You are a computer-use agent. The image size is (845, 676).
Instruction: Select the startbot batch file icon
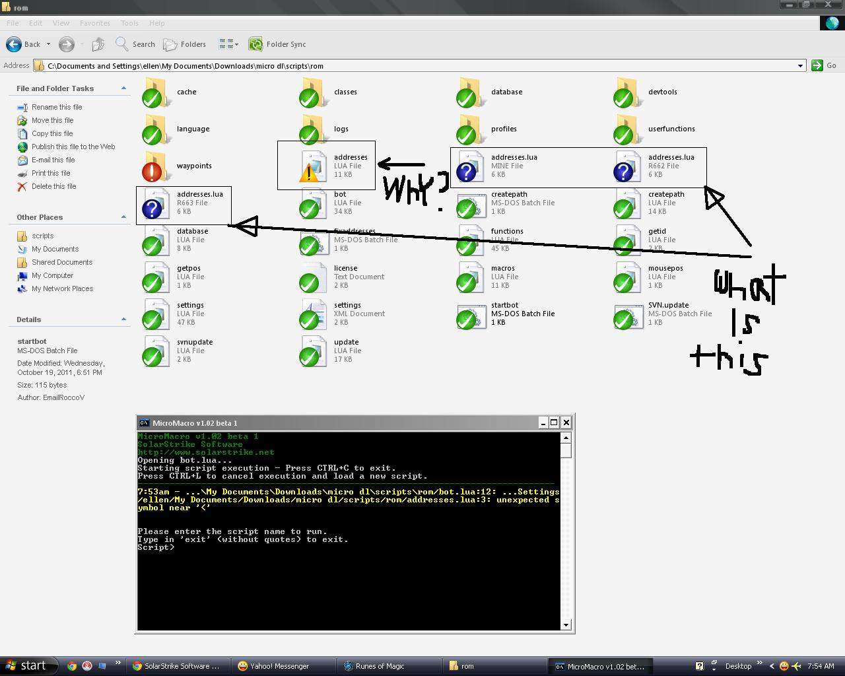469,314
